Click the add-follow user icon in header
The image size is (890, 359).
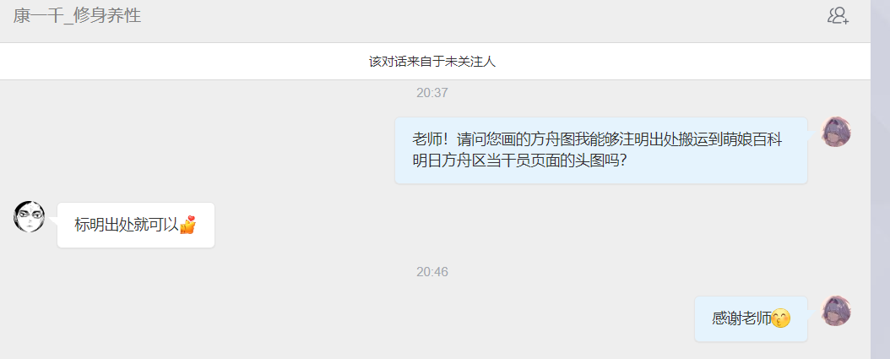tap(838, 15)
